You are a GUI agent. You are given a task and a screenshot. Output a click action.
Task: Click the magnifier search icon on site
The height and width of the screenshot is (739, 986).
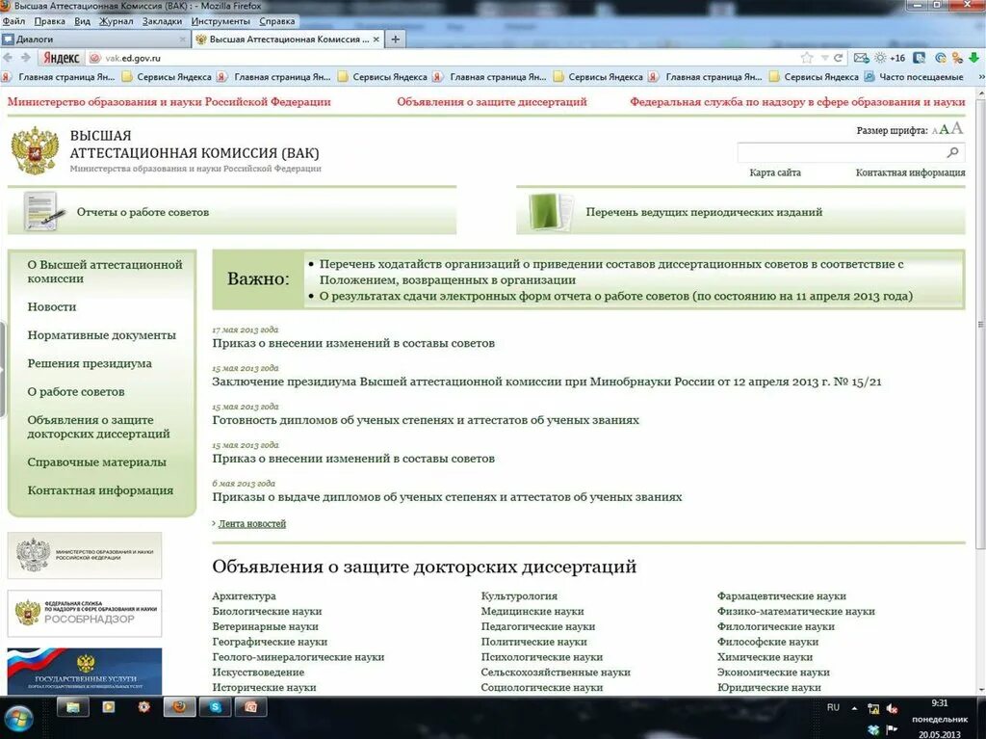click(x=953, y=151)
